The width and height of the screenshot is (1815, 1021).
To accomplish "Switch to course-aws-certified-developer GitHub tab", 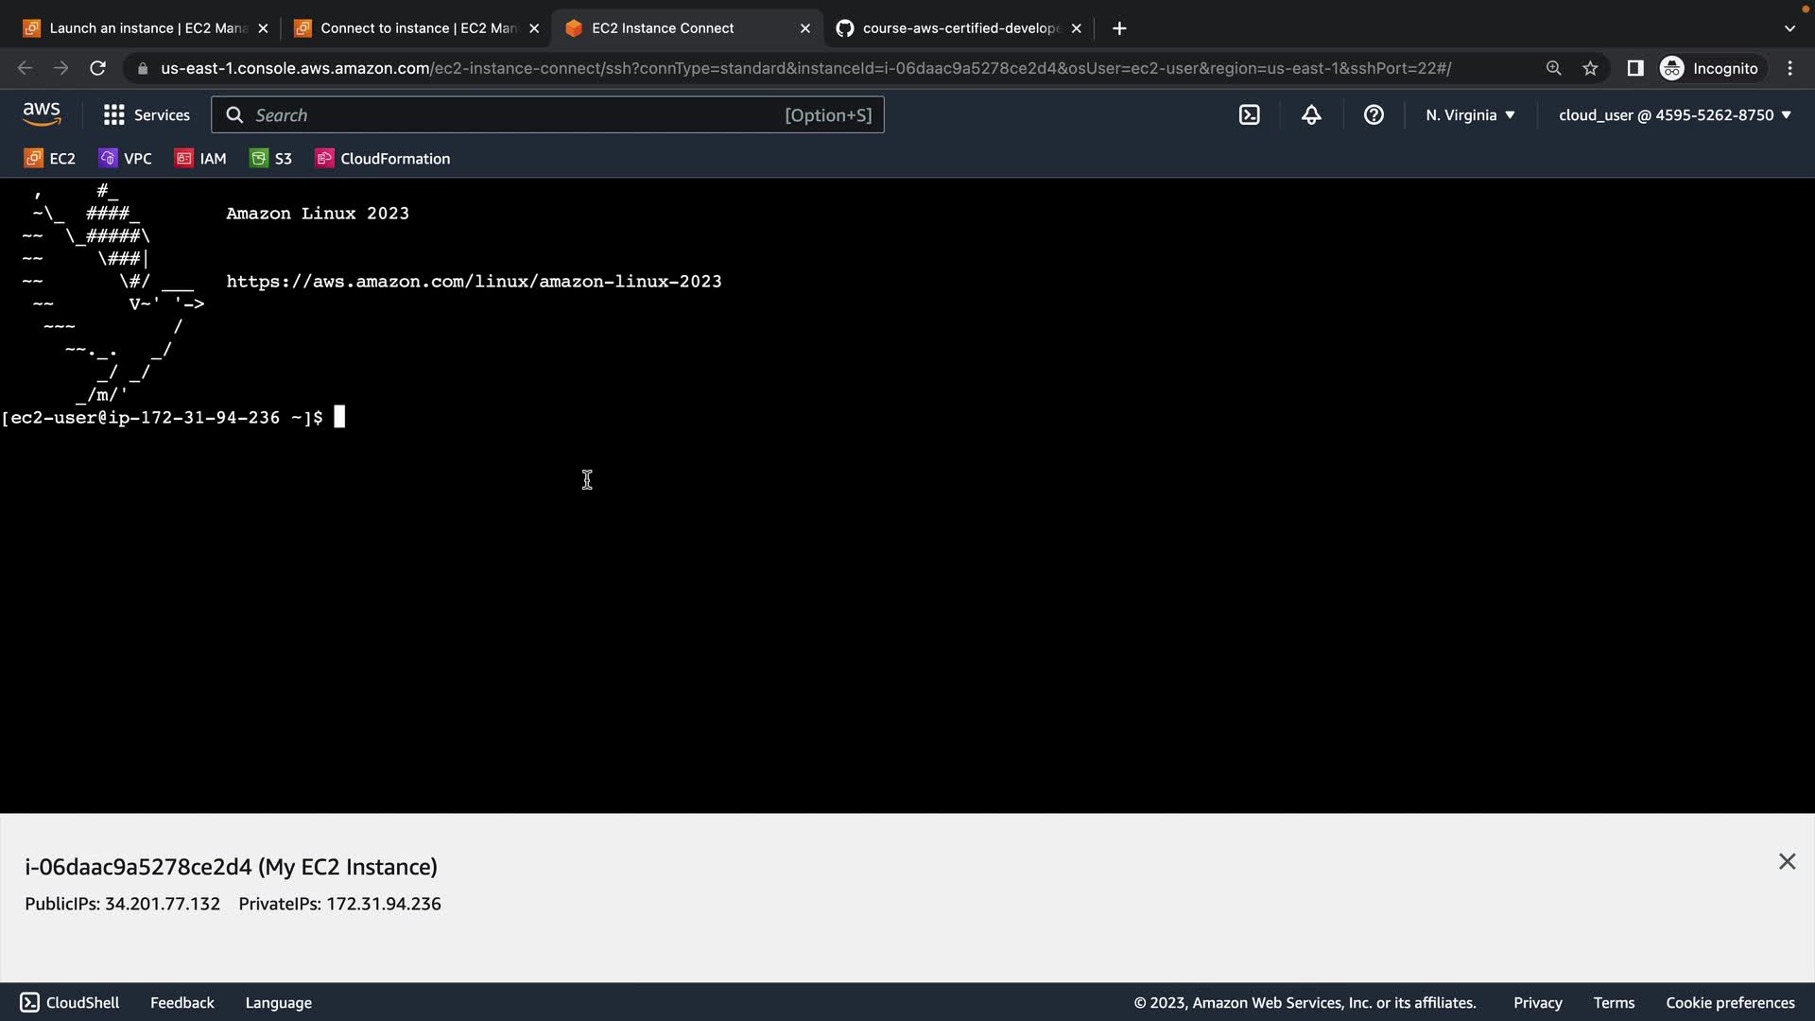I will 955,28.
